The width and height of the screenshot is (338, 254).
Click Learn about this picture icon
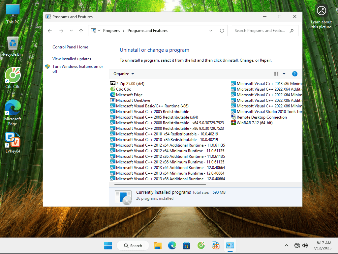coord(321,11)
